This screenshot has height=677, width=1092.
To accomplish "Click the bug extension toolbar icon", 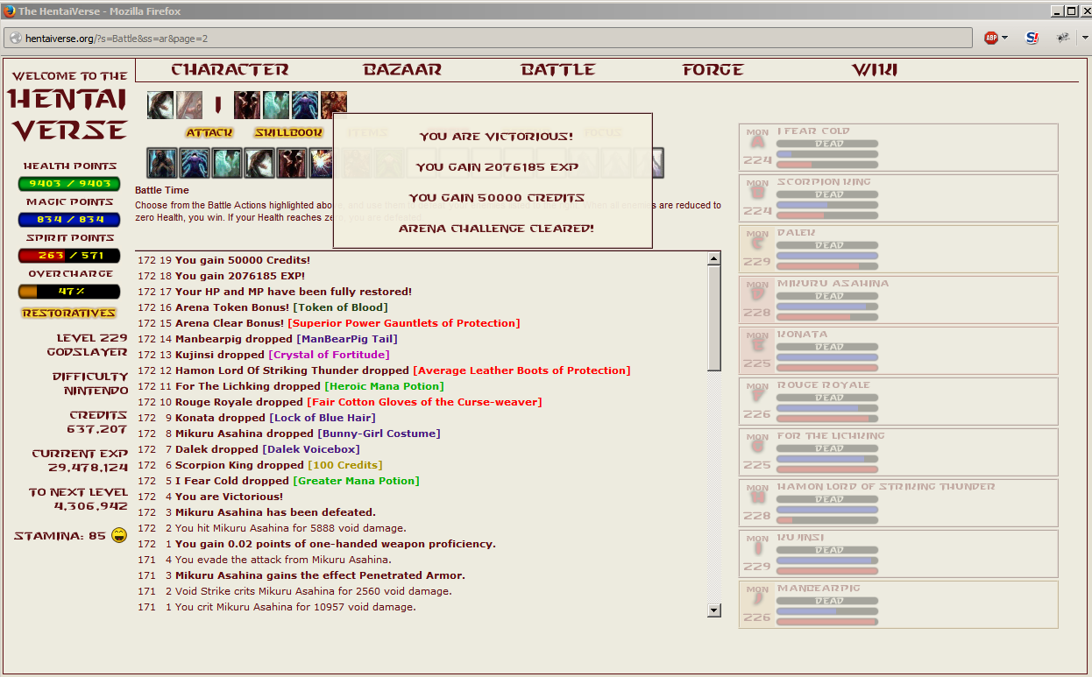I will point(1063,38).
